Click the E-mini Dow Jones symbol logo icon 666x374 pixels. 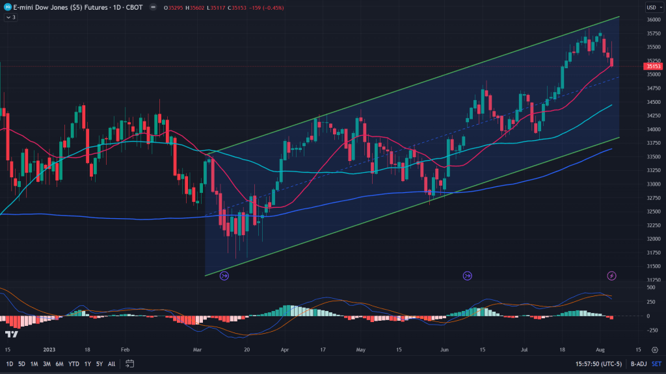[7, 7]
